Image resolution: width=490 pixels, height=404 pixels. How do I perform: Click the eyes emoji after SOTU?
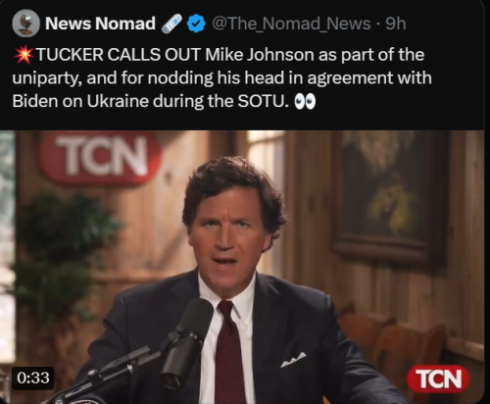click(x=305, y=102)
